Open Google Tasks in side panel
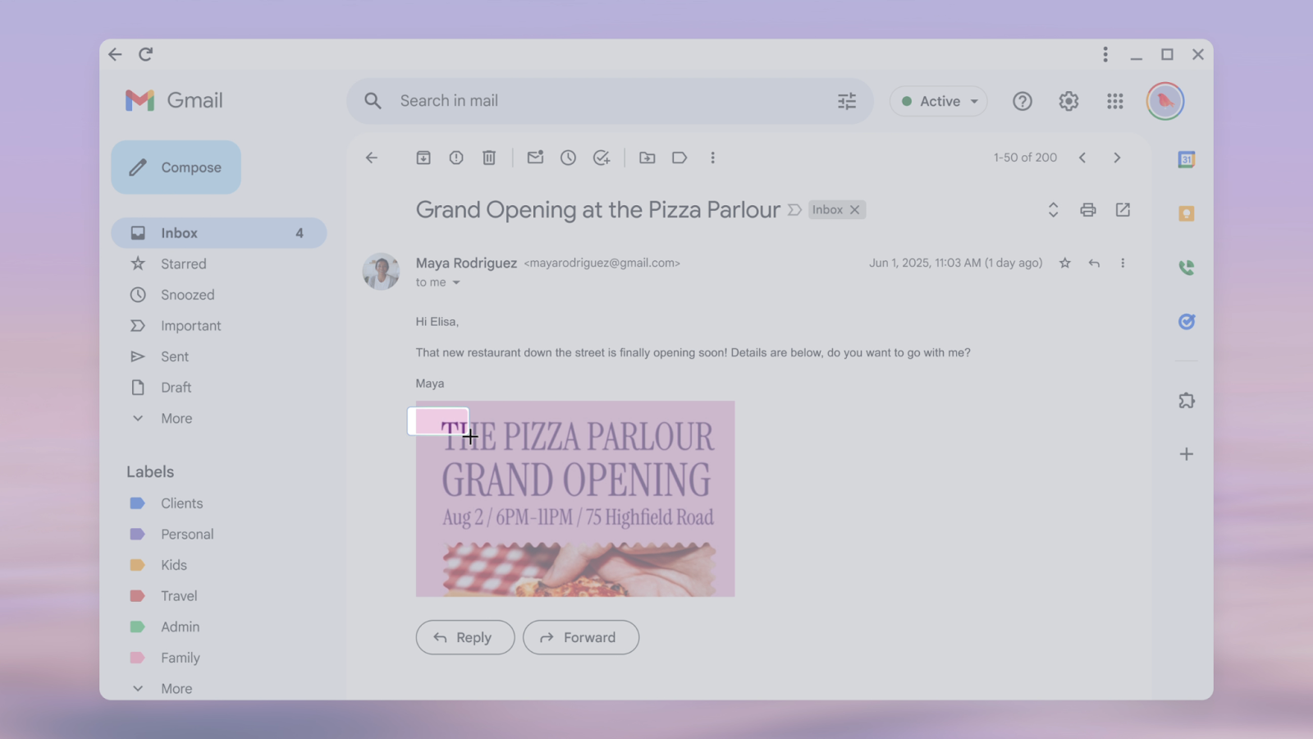This screenshot has height=739, width=1313. pyautogui.click(x=1187, y=322)
